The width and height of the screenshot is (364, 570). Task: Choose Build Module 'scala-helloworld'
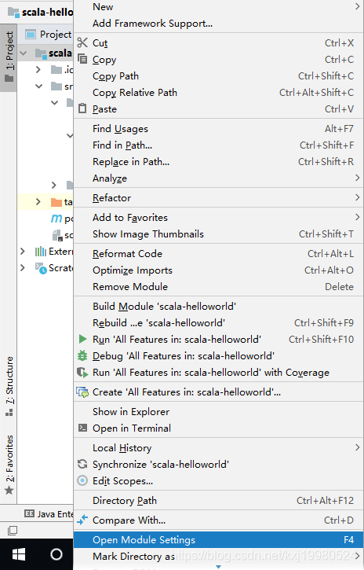click(x=219, y=306)
